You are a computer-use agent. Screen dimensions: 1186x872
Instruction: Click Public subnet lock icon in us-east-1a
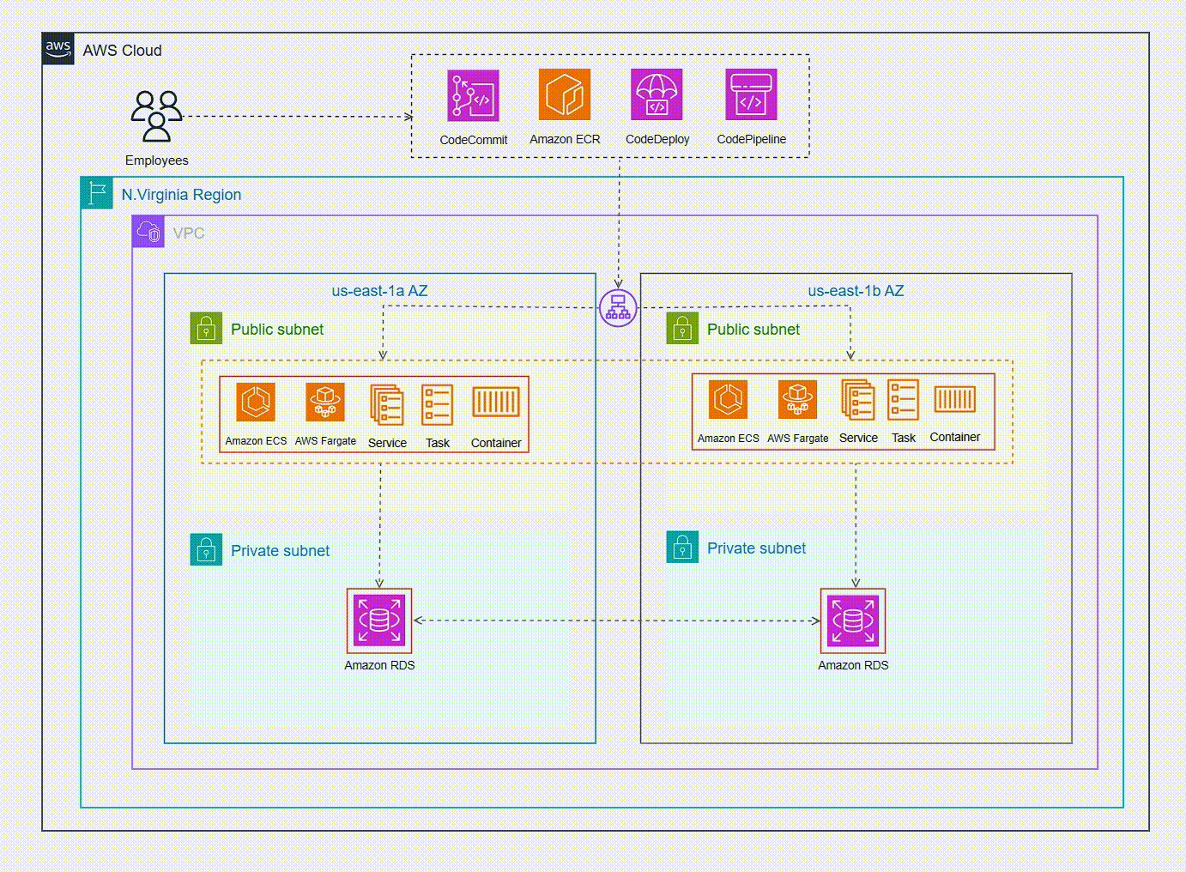206,329
